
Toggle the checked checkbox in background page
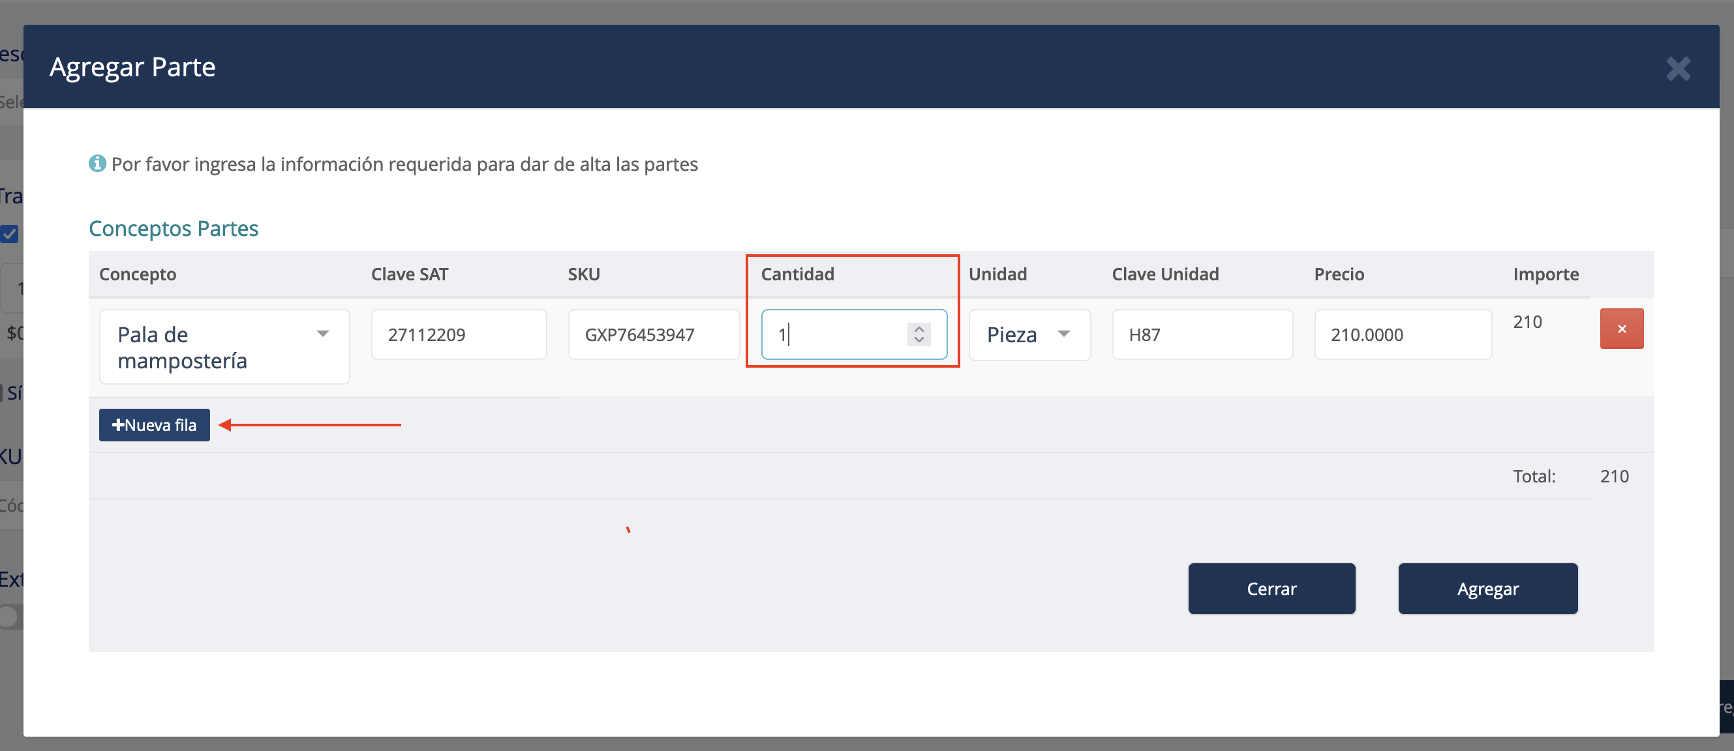pos(9,234)
